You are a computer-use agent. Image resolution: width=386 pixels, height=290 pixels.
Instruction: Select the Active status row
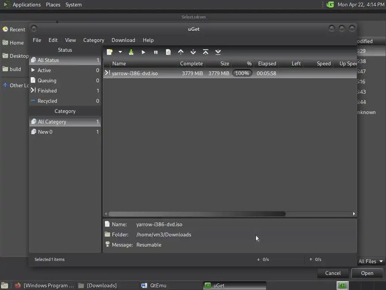65,70
